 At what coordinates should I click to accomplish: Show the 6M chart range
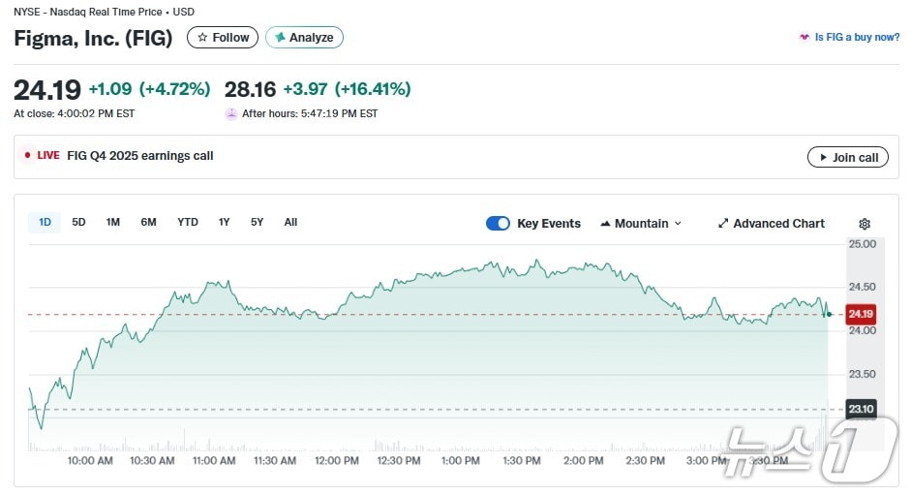(x=148, y=223)
